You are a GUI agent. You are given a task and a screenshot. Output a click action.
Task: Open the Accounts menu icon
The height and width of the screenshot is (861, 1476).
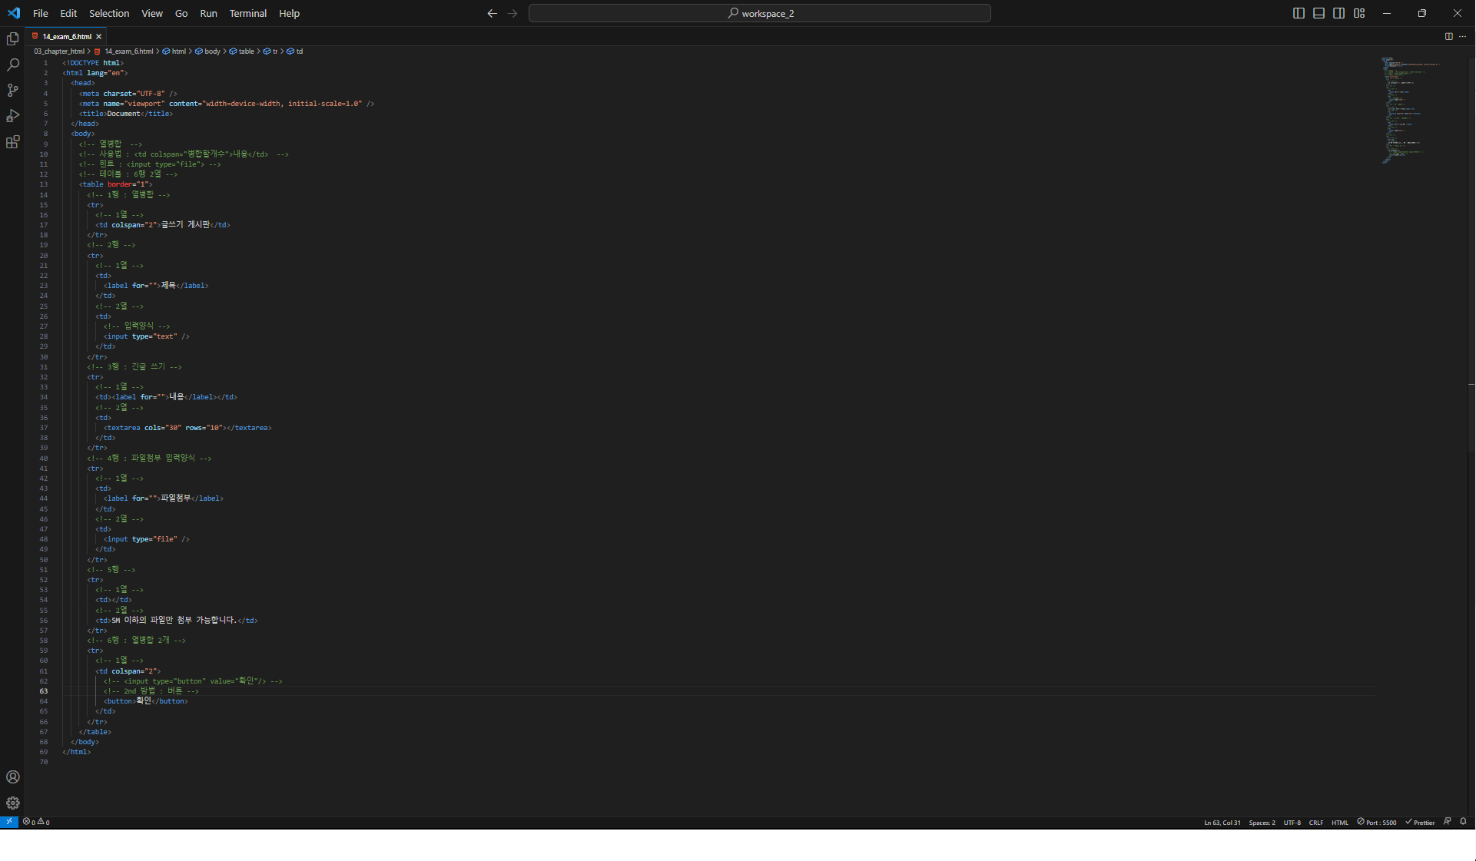click(12, 777)
